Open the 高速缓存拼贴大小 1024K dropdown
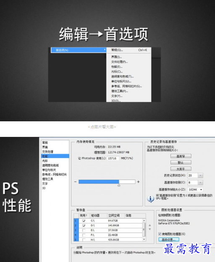 point(195,190)
